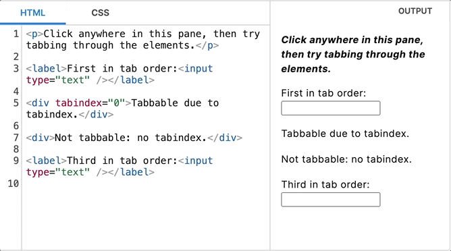Click the <input keyword on line 9
This screenshot has width=451, height=251.
pos(196,161)
